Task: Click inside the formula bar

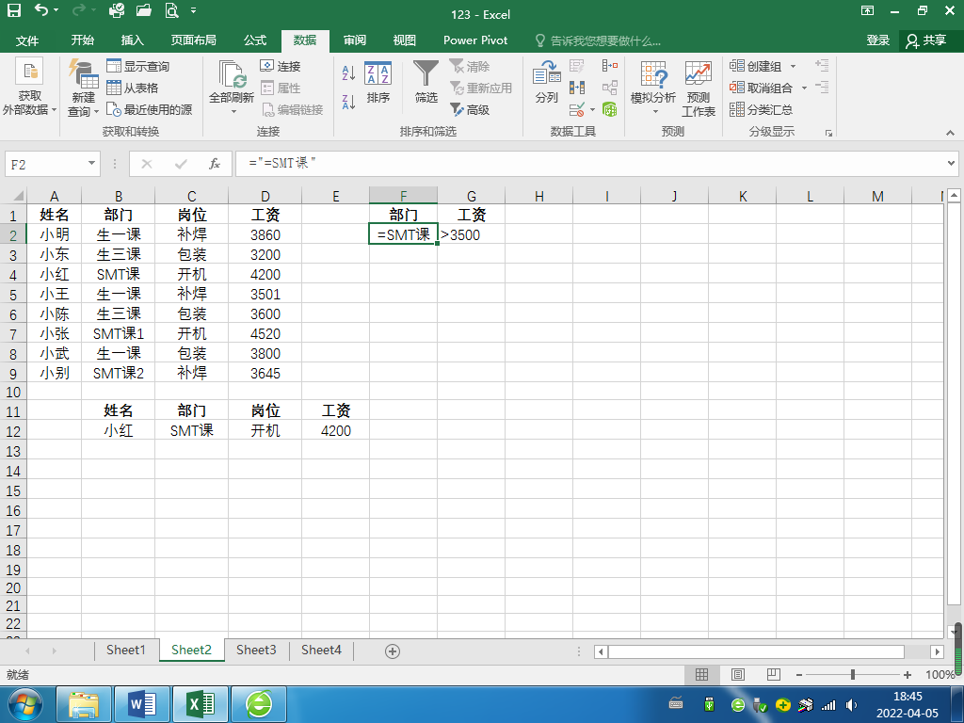Action: tap(589, 164)
